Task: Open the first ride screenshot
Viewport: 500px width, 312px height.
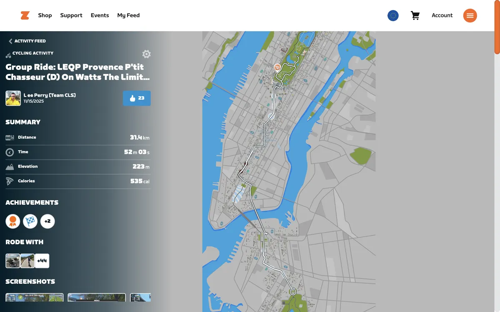Action: coord(35,297)
